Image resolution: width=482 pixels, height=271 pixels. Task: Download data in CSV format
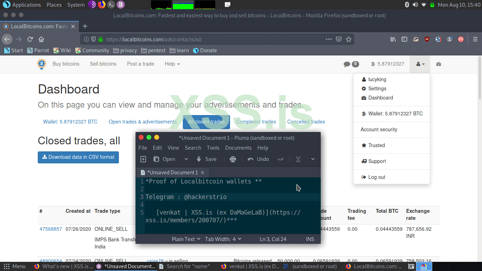coord(78,157)
